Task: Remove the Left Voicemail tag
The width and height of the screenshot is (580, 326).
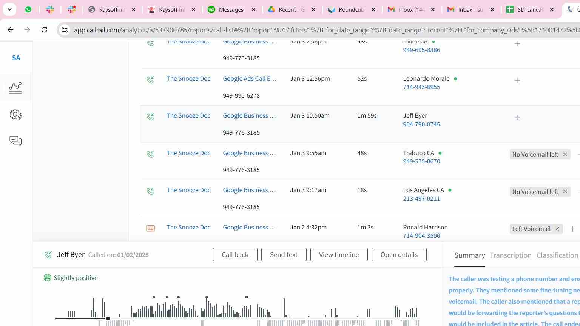Action: pyautogui.click(x=557, y=229)
